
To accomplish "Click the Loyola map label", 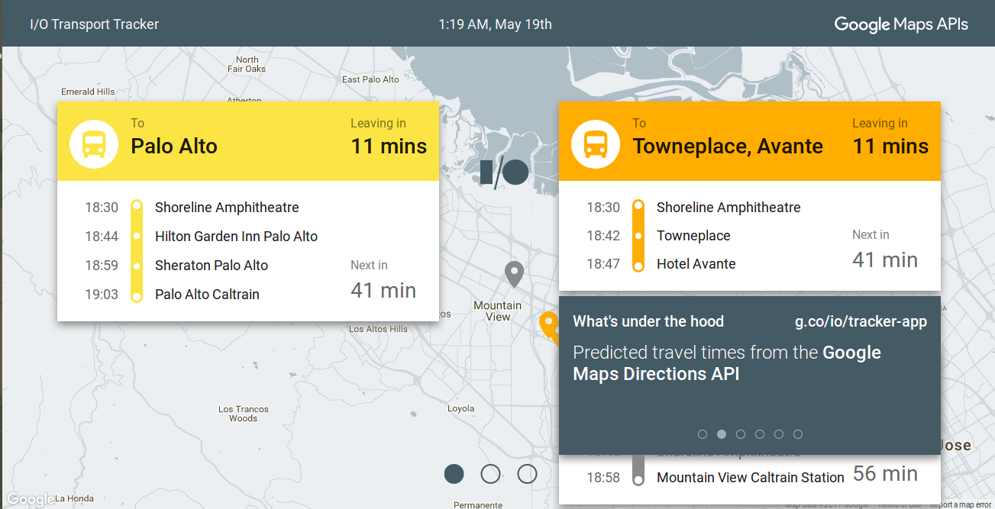I will point(460,409).
